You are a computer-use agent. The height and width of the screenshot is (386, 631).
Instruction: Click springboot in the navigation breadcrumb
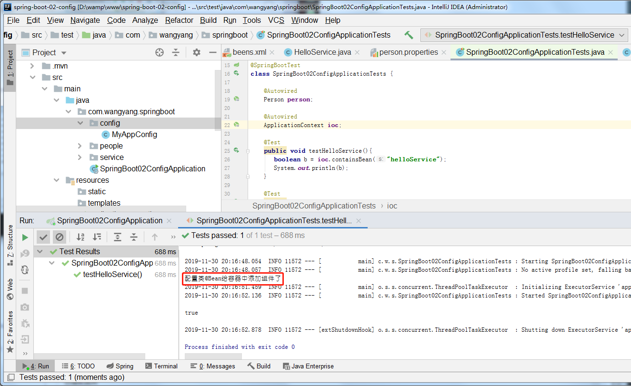click(230, 35)
